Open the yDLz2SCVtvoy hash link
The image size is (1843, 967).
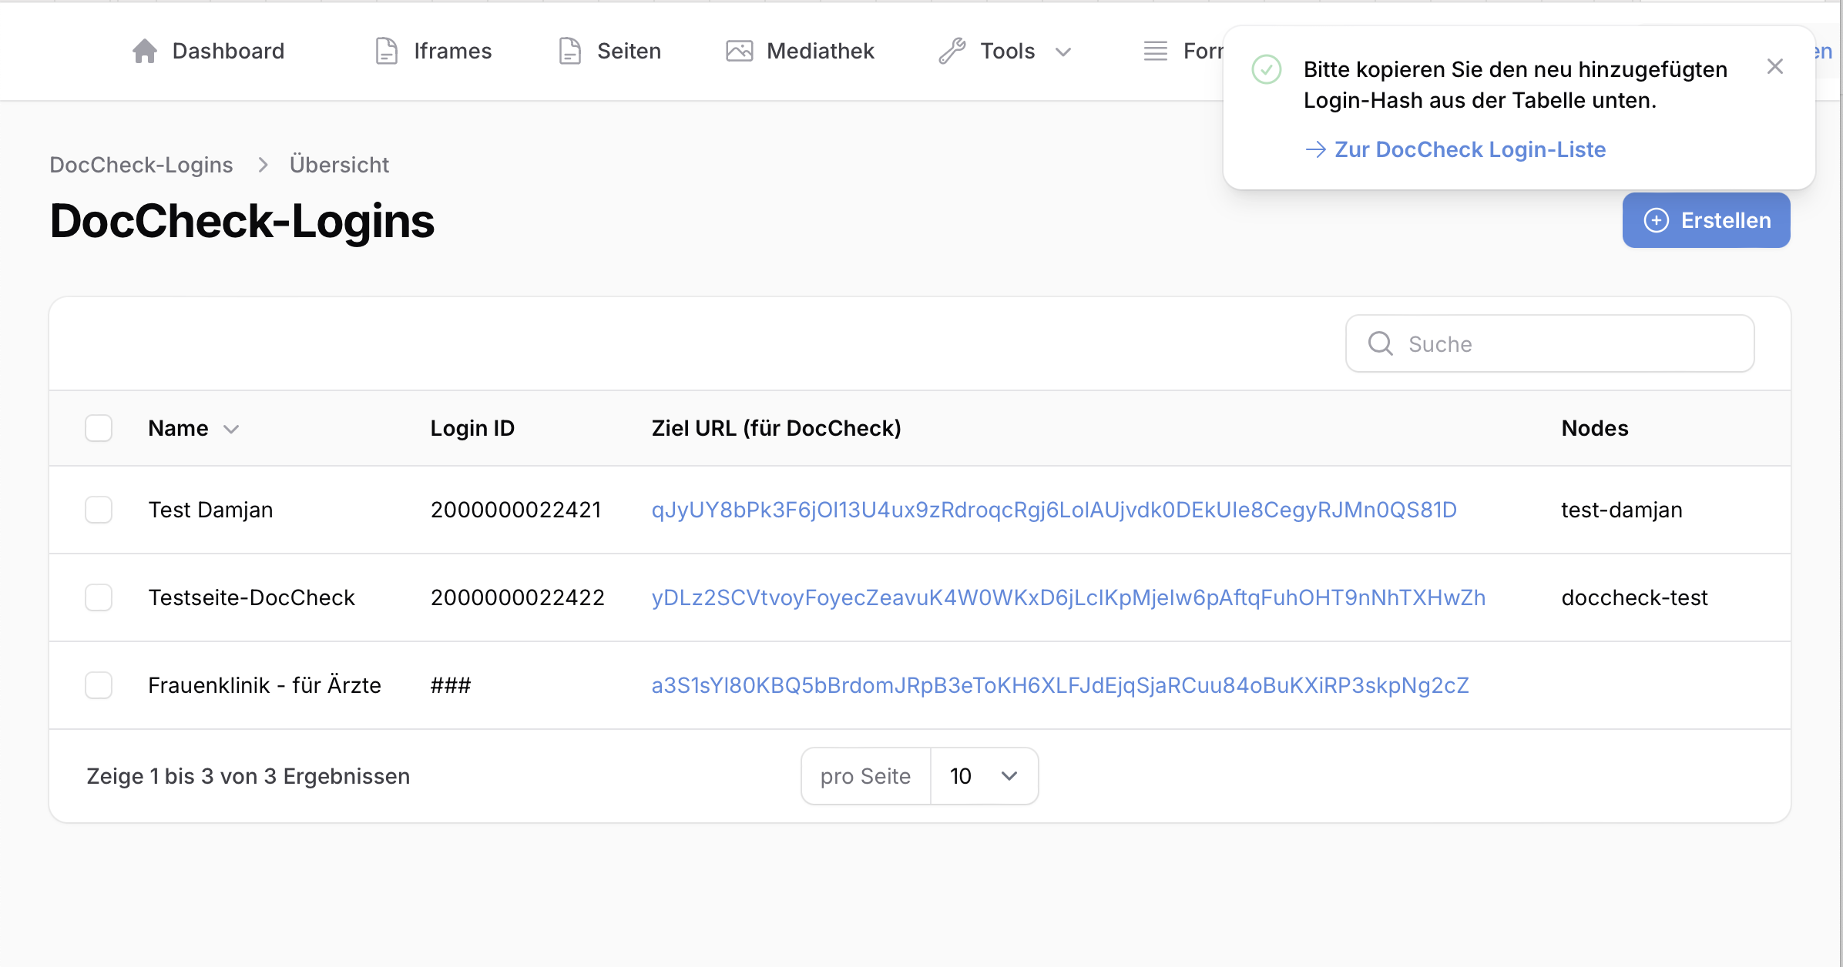(1069, 597)
